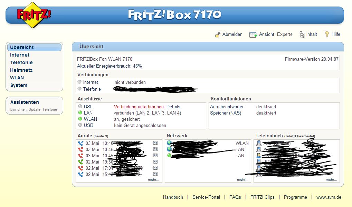Open the Service-Portal footer link
352x207 pixels.
pos(206,197)
